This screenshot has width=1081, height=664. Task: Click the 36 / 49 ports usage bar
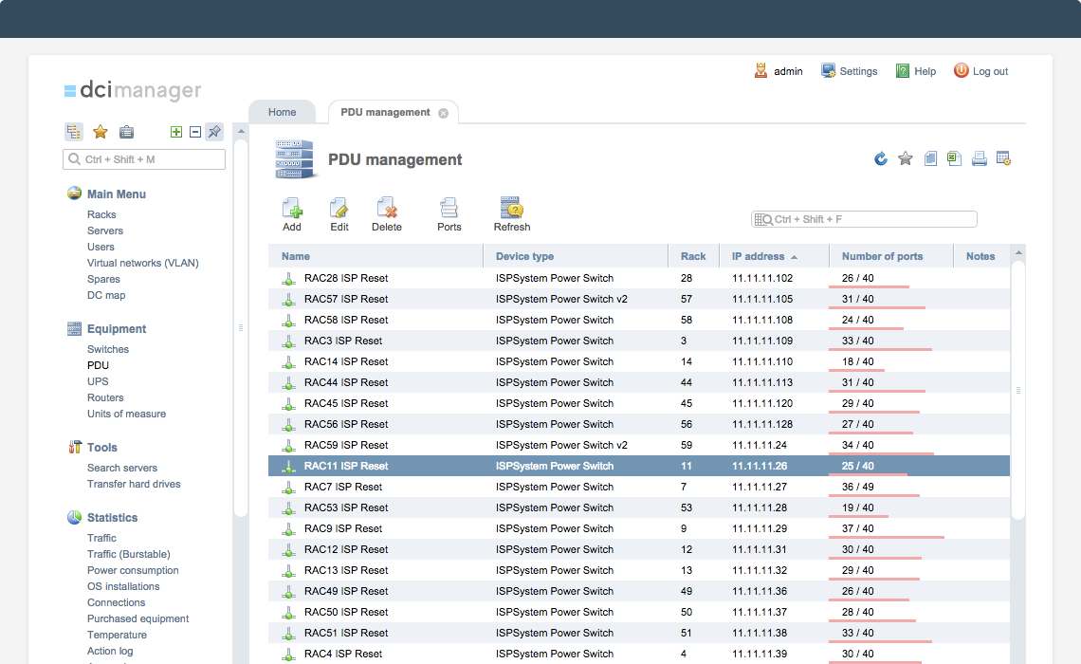pos(874,494)
